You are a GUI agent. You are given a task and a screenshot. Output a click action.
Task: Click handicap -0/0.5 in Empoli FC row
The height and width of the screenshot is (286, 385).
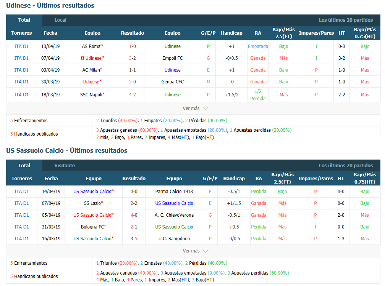231,58
